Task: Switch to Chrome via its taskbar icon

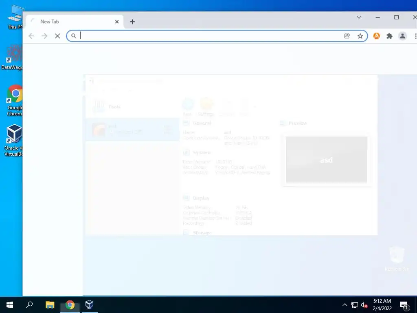Action: click(x=70, y=305)
